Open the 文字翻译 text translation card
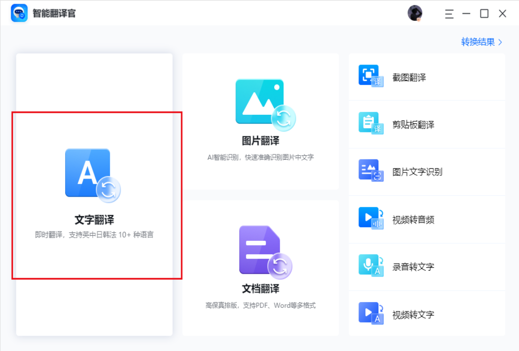 94,195
